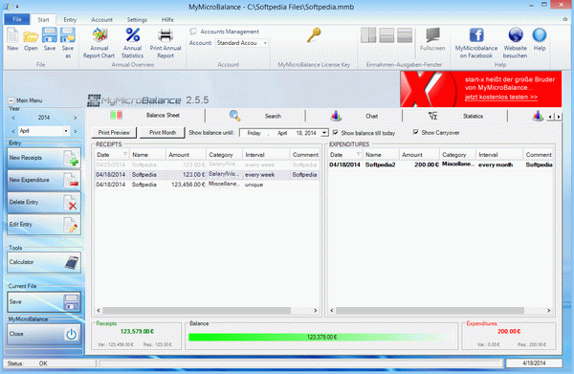Click the Print Preview button
Image resolution: width=574 pixels, height=374 pixels.
coord(114,132)
